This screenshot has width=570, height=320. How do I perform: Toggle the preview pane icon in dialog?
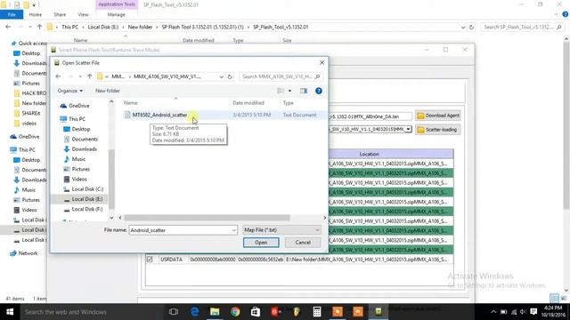[x=304, y=91]
